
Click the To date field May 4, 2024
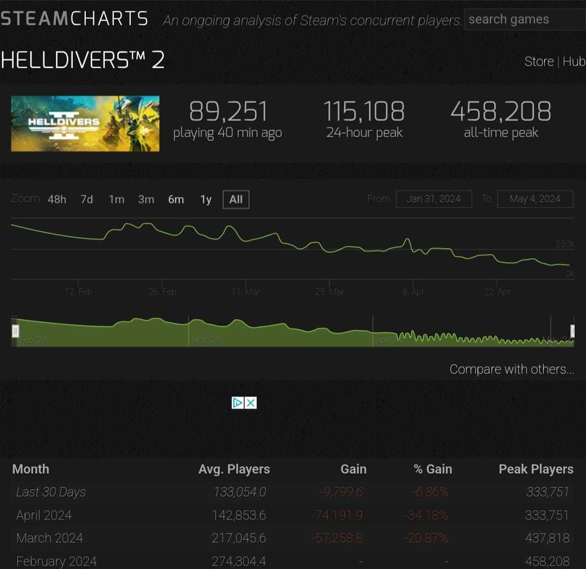535,199
